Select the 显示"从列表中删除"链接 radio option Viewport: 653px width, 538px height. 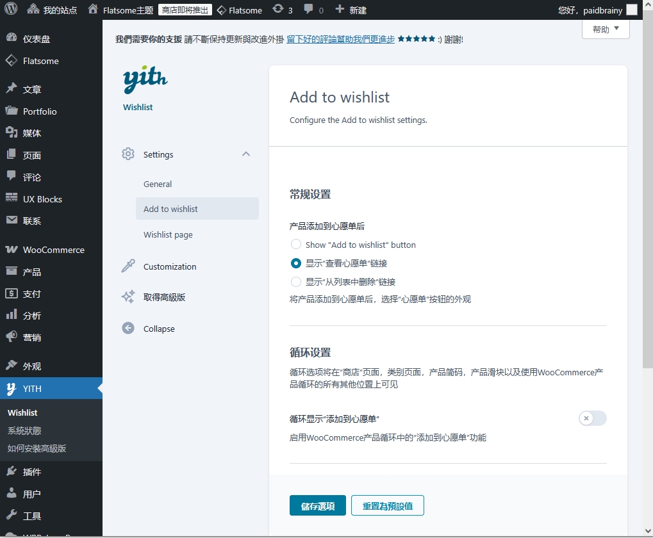(295, 282)
